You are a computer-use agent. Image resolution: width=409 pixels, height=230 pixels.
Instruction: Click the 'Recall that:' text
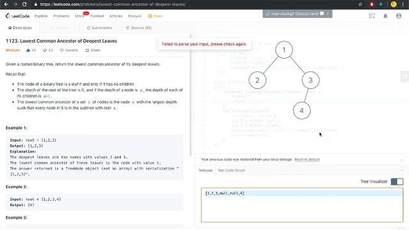tap(15, 74)
